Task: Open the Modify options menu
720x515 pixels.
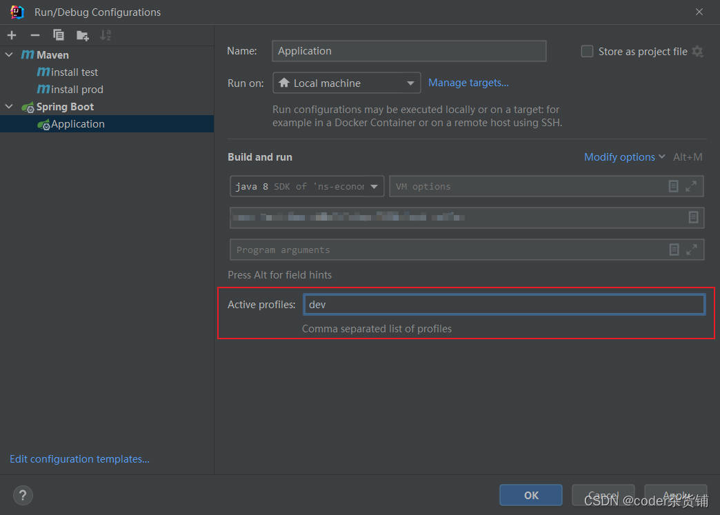Action: point(619,156)
